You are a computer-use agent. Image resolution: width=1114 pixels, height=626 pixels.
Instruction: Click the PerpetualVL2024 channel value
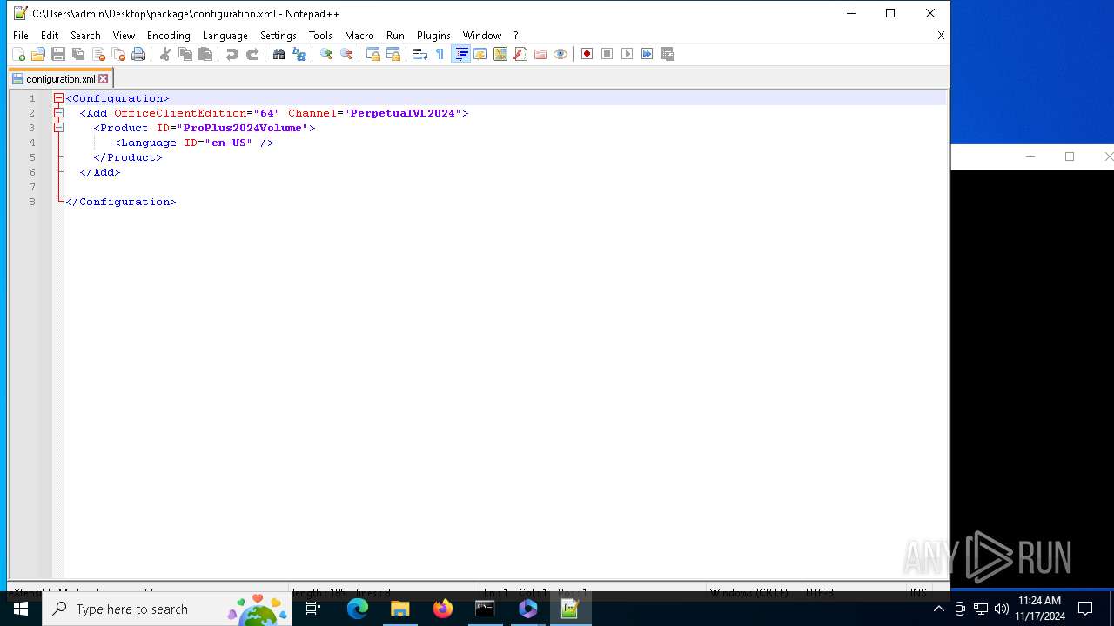coord(403,113)
